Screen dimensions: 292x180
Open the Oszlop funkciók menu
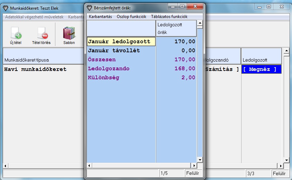click(131, 17)
